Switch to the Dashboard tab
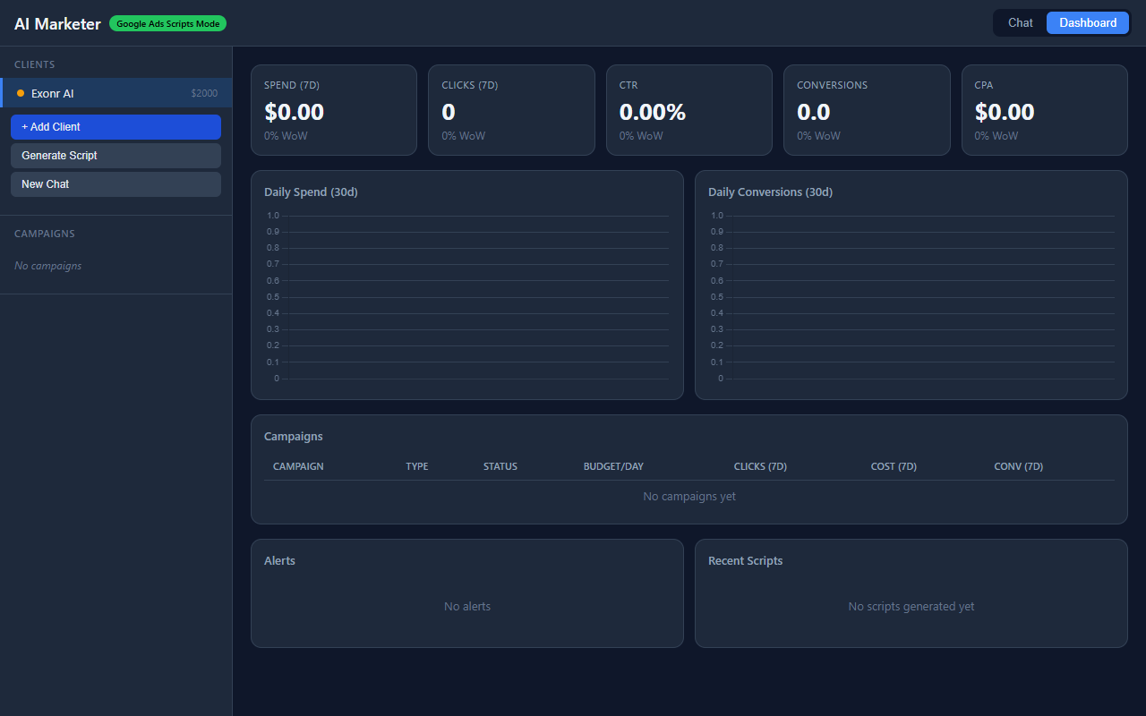This screenshot has height=716, width=1146. pos(1087,22)
